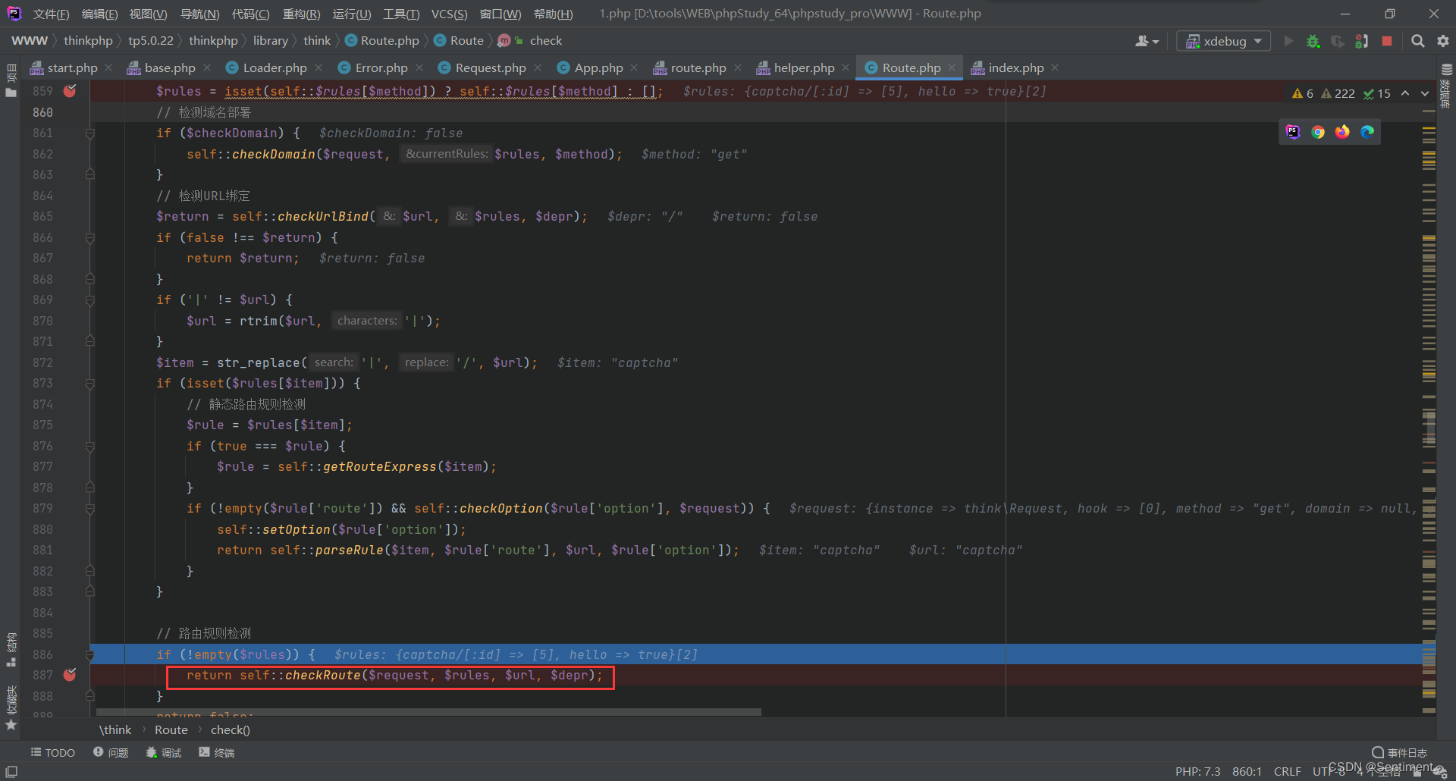This screenshot has width=1456, height=781.
Task: Switch to the start.php tab
Action: coord(72,68)
